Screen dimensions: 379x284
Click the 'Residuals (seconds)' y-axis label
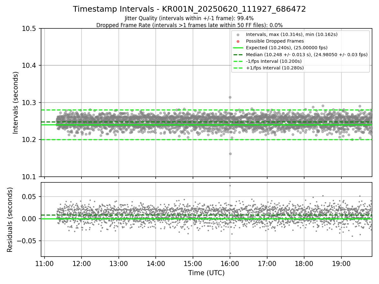coord(10,220)
